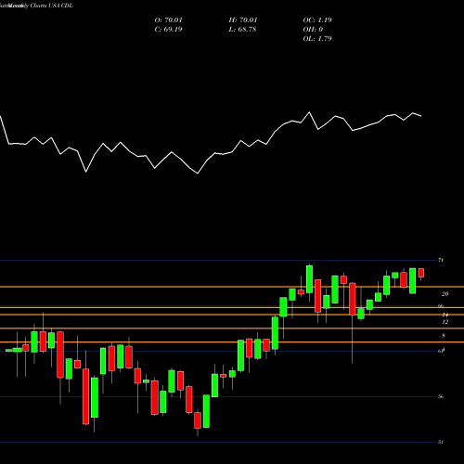Select the high price value H: 70.01

pos(243,20)
